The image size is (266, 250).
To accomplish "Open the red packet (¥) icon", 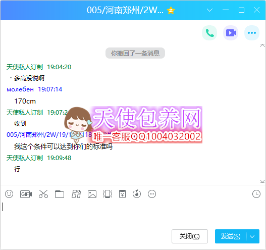I will click(122, 194).
